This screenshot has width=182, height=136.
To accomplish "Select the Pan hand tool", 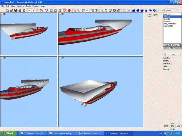I will tap(106, 11).
